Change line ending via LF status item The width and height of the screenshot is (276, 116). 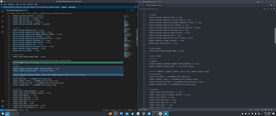[x=125, y=110]
